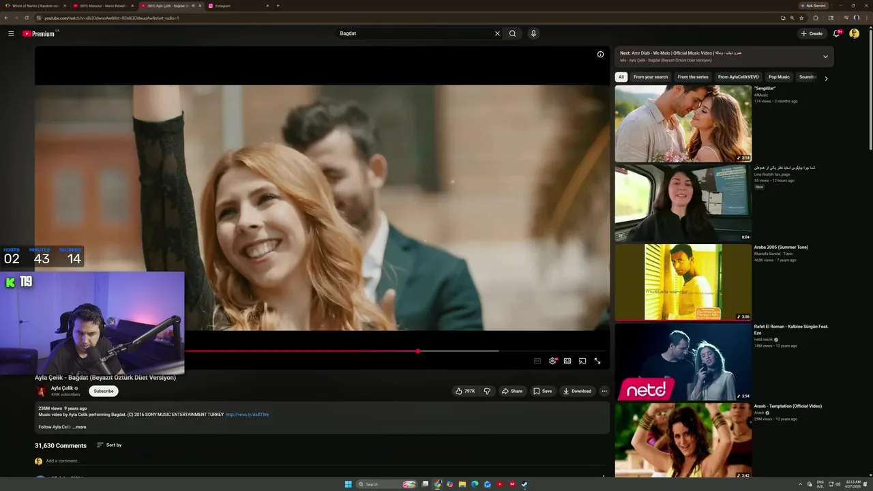Open the YouTube guide hamburger menu
873x491 pixels.
click(x=11, y=33)
